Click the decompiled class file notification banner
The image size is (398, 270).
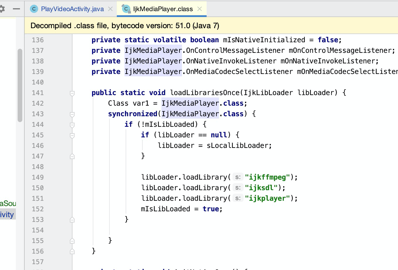[211, 26]
